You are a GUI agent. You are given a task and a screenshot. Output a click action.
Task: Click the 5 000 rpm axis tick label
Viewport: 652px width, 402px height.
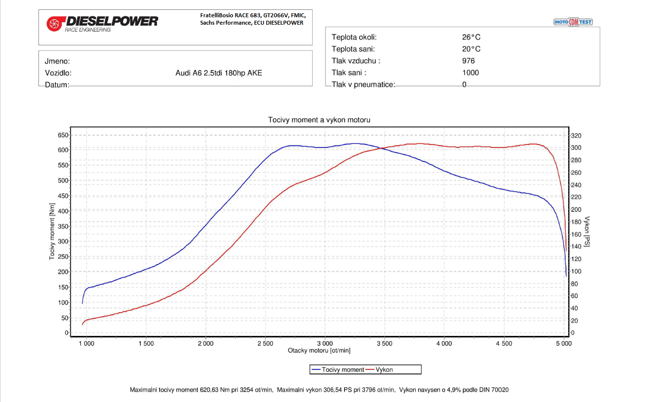[564, 343]
